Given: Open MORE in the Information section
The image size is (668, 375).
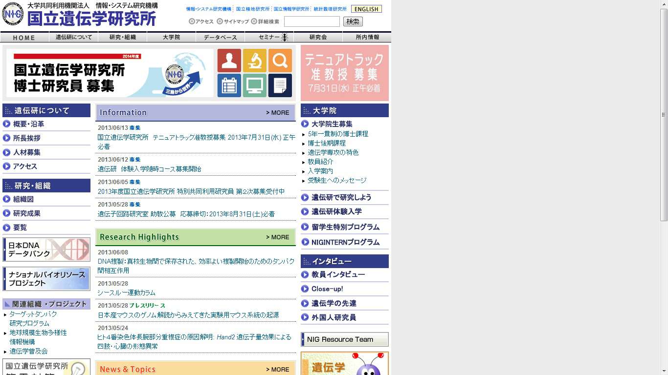Looking at the screenshot, I should 277,113.
